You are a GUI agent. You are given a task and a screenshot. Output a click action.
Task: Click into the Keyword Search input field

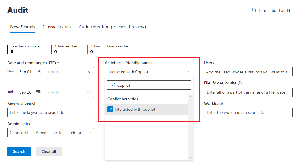click(x=51, y=112)
